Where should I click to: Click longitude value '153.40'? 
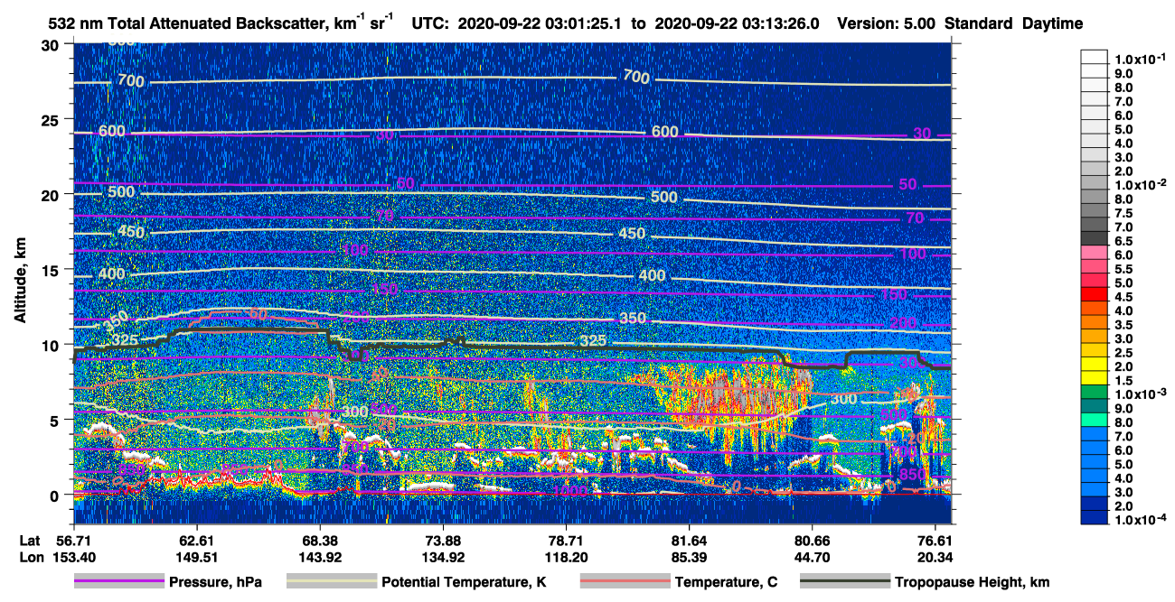click(x=72, y=557)
